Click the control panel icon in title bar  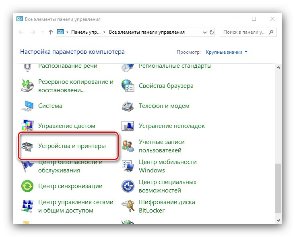pos(20,19)
